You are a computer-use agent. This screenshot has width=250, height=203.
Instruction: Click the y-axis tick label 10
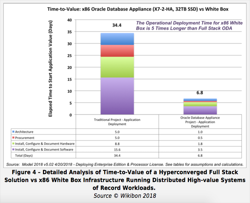coord(70,91)
